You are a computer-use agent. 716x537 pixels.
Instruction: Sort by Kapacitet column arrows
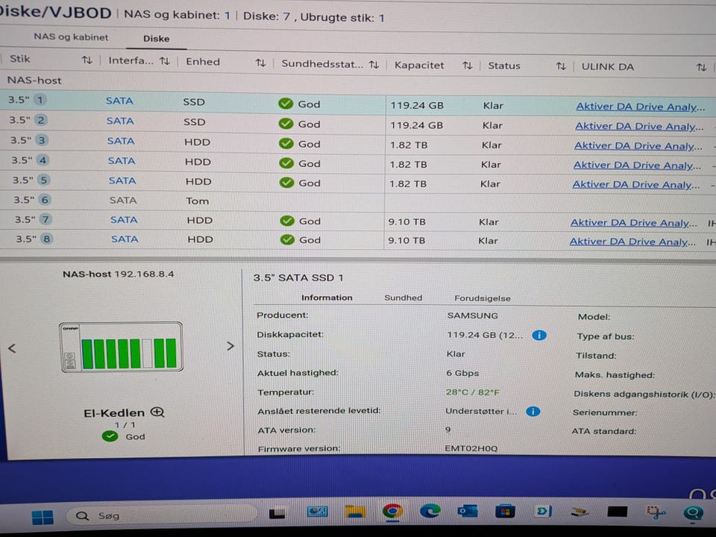(x=467, y=66)
